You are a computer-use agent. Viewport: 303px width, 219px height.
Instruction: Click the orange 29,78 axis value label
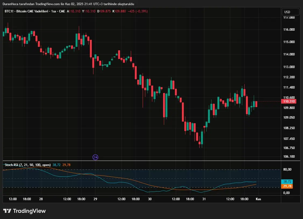click(287, 186)
